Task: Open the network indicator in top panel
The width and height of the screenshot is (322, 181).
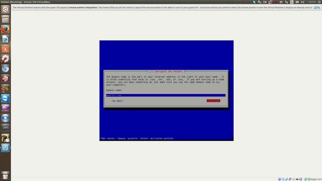Action: click(x=286, y=2)
